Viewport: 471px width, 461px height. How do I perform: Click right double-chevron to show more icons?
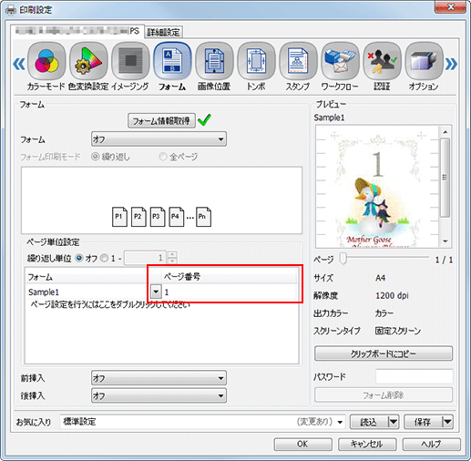pyautogui.click(x=451, y=64)
